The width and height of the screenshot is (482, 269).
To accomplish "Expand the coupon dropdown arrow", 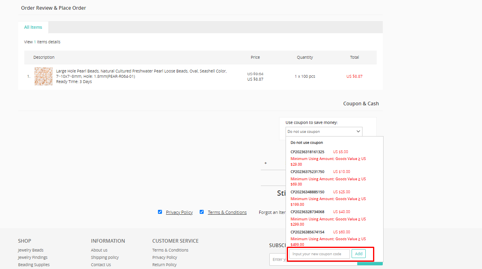I will click(x=358, y=131).
